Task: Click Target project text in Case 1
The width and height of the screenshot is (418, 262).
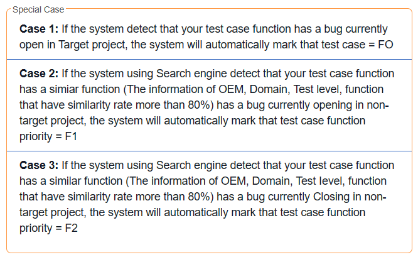Action: (x=92, y=45)
